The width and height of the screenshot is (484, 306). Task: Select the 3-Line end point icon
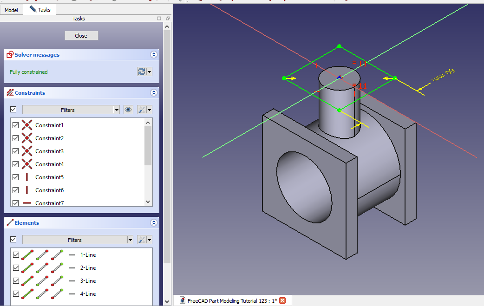[x=57, y=280]
